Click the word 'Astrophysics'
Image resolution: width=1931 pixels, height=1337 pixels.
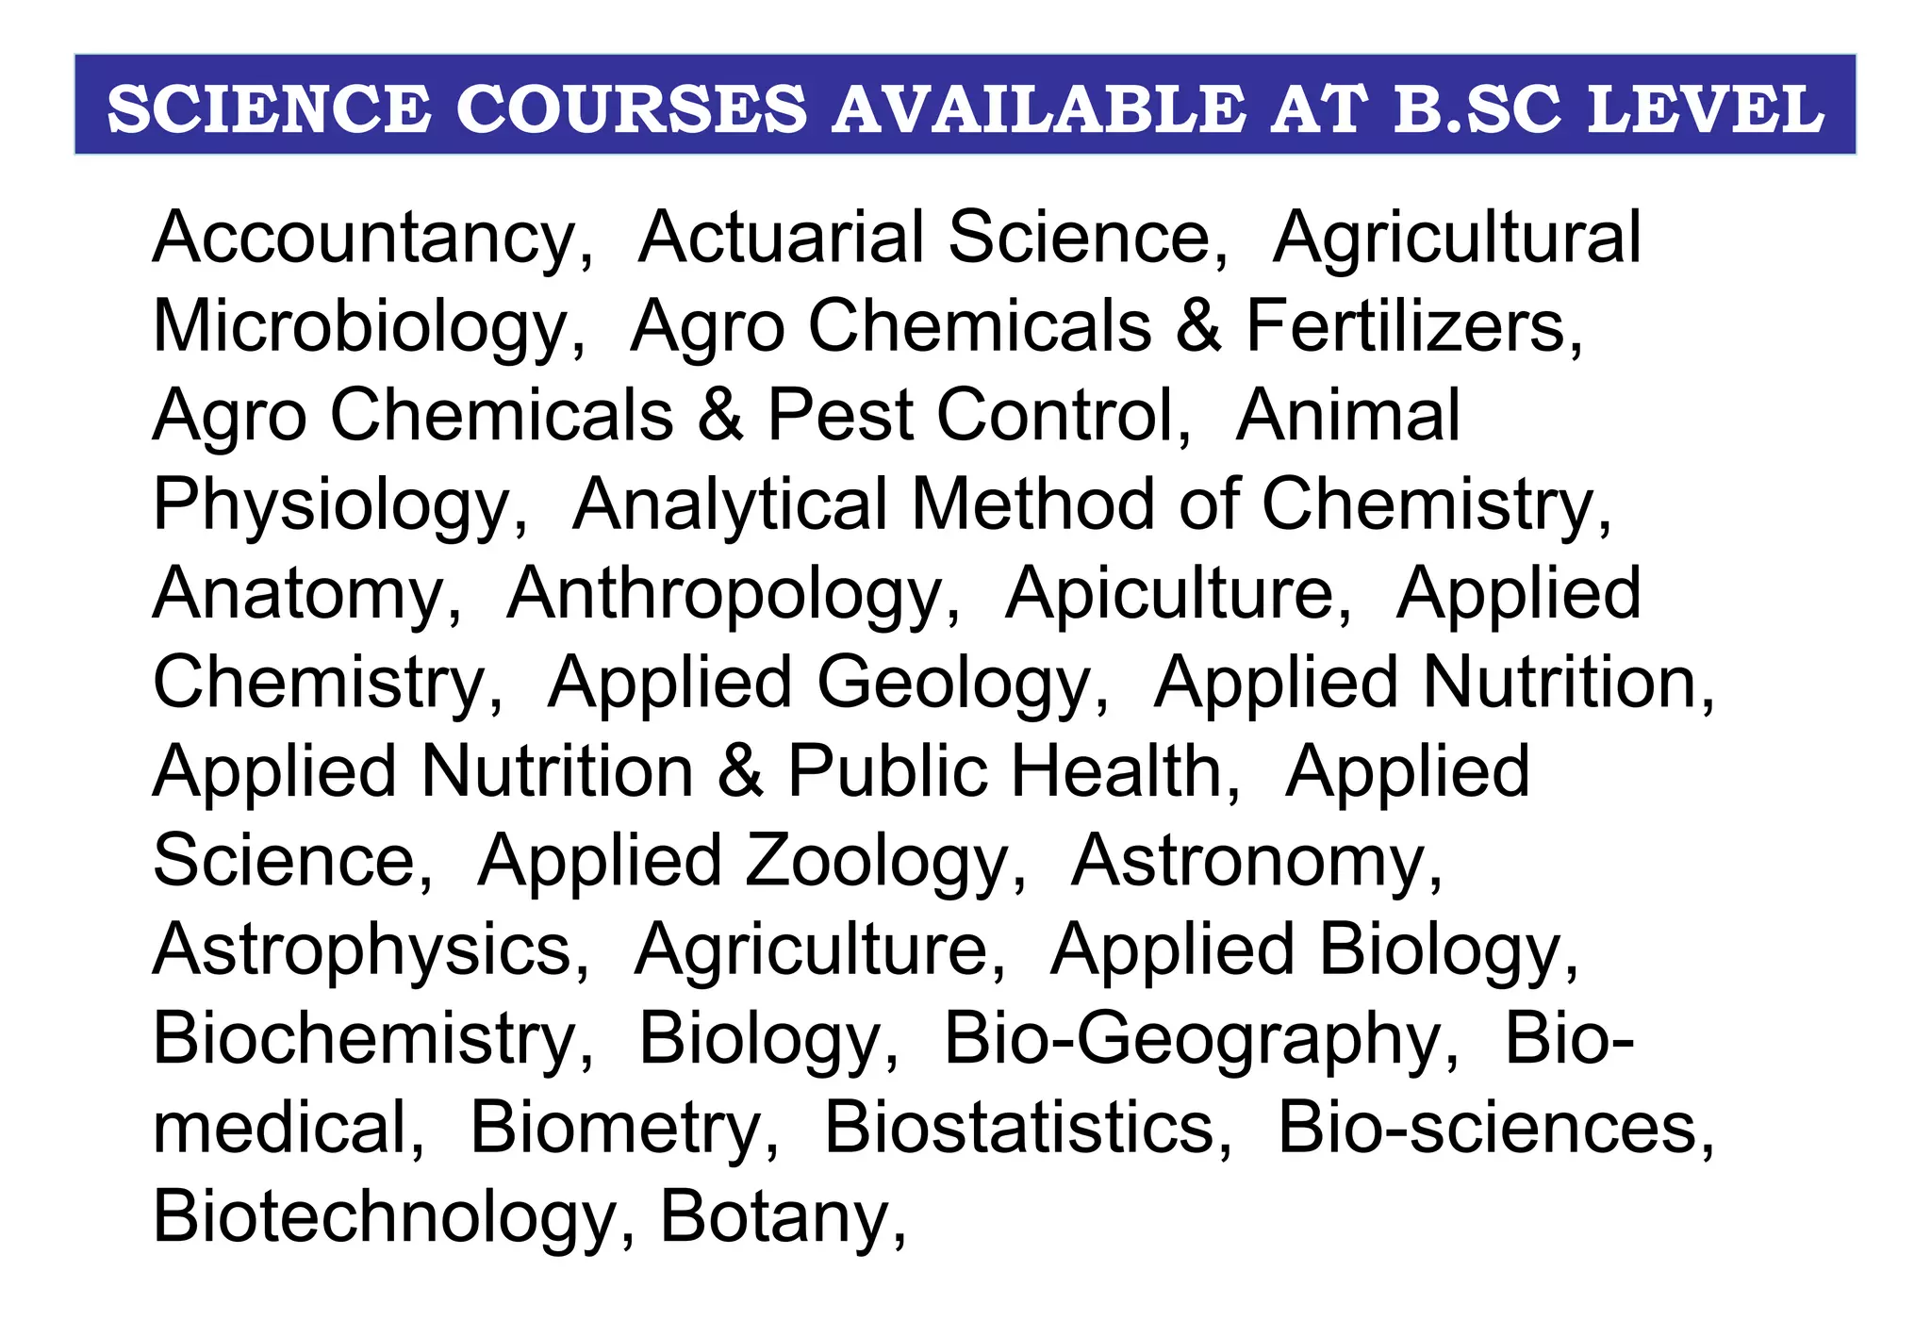tap(363, 950)
